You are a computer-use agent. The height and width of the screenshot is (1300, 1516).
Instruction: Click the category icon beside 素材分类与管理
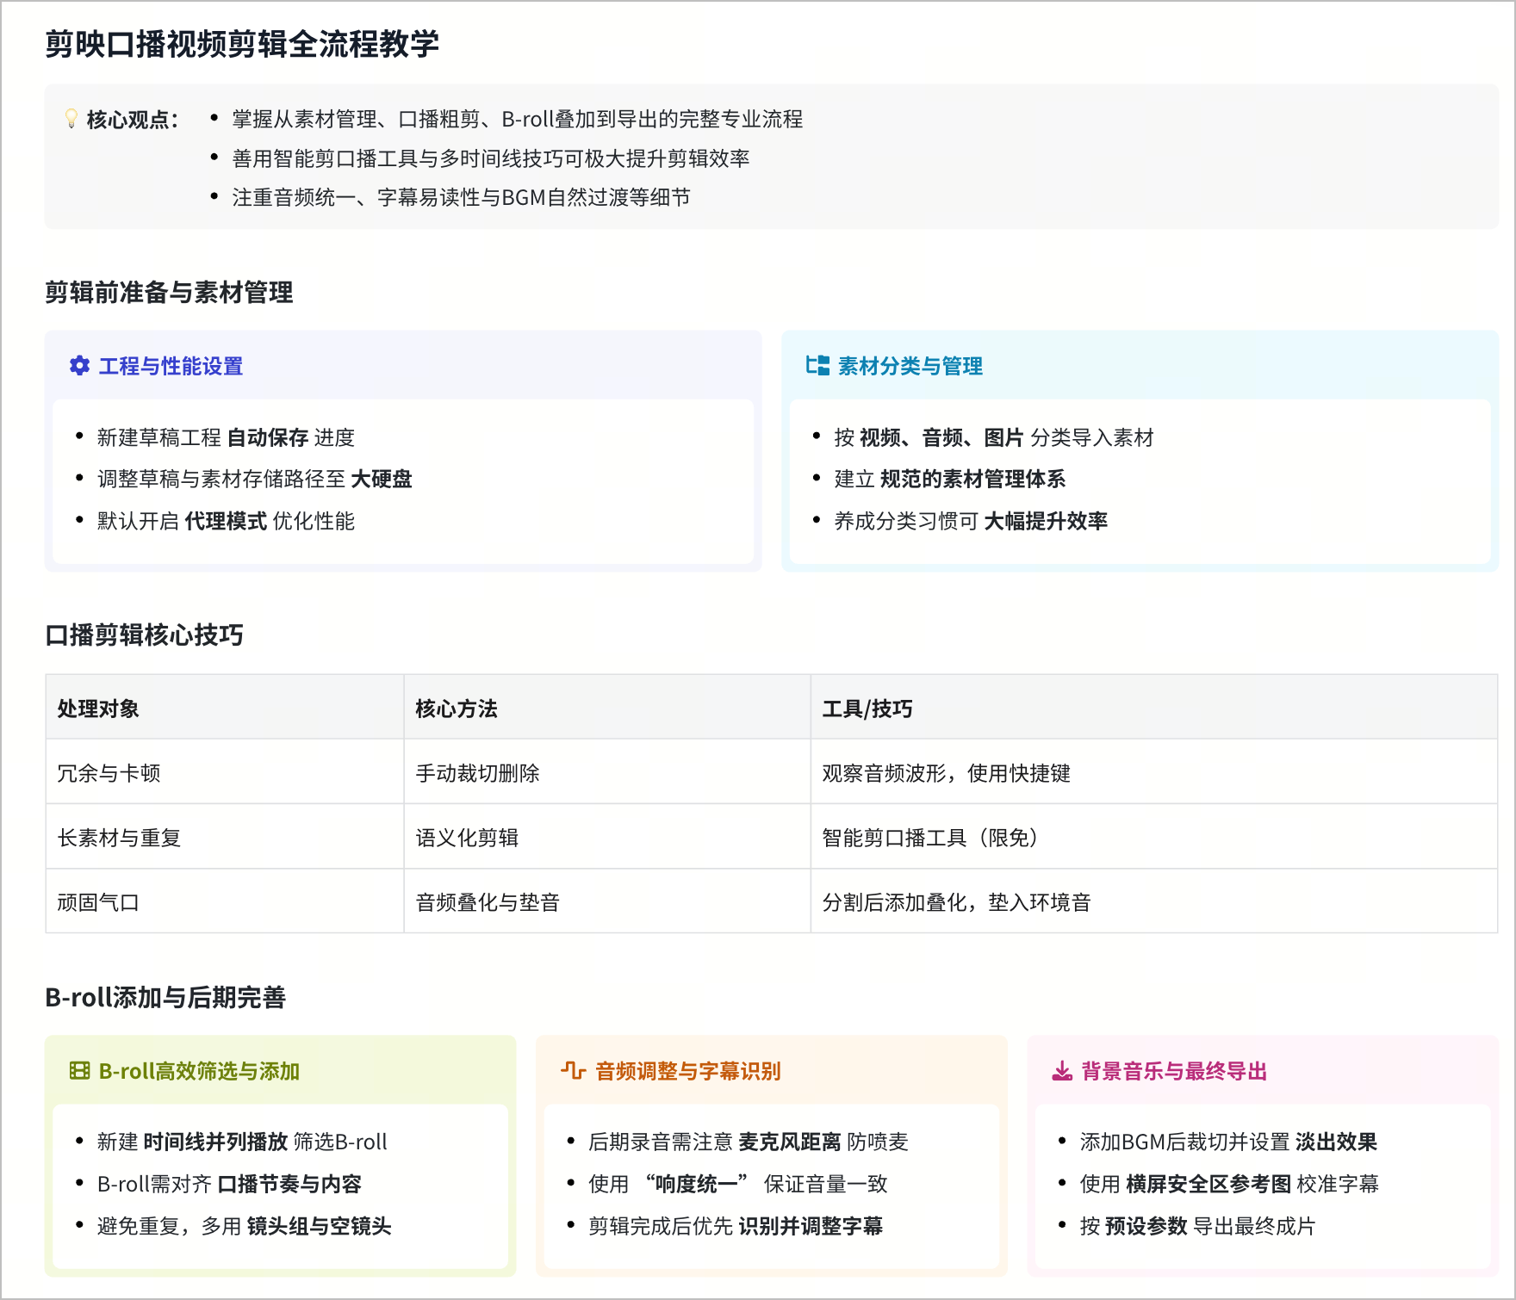[817, 366]
